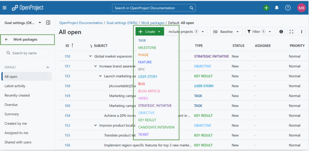Select the Overdue view in sidebar

pos(11,105)
